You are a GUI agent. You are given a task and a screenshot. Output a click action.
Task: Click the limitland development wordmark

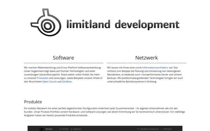pyautogui.click(x=123, y=25)
